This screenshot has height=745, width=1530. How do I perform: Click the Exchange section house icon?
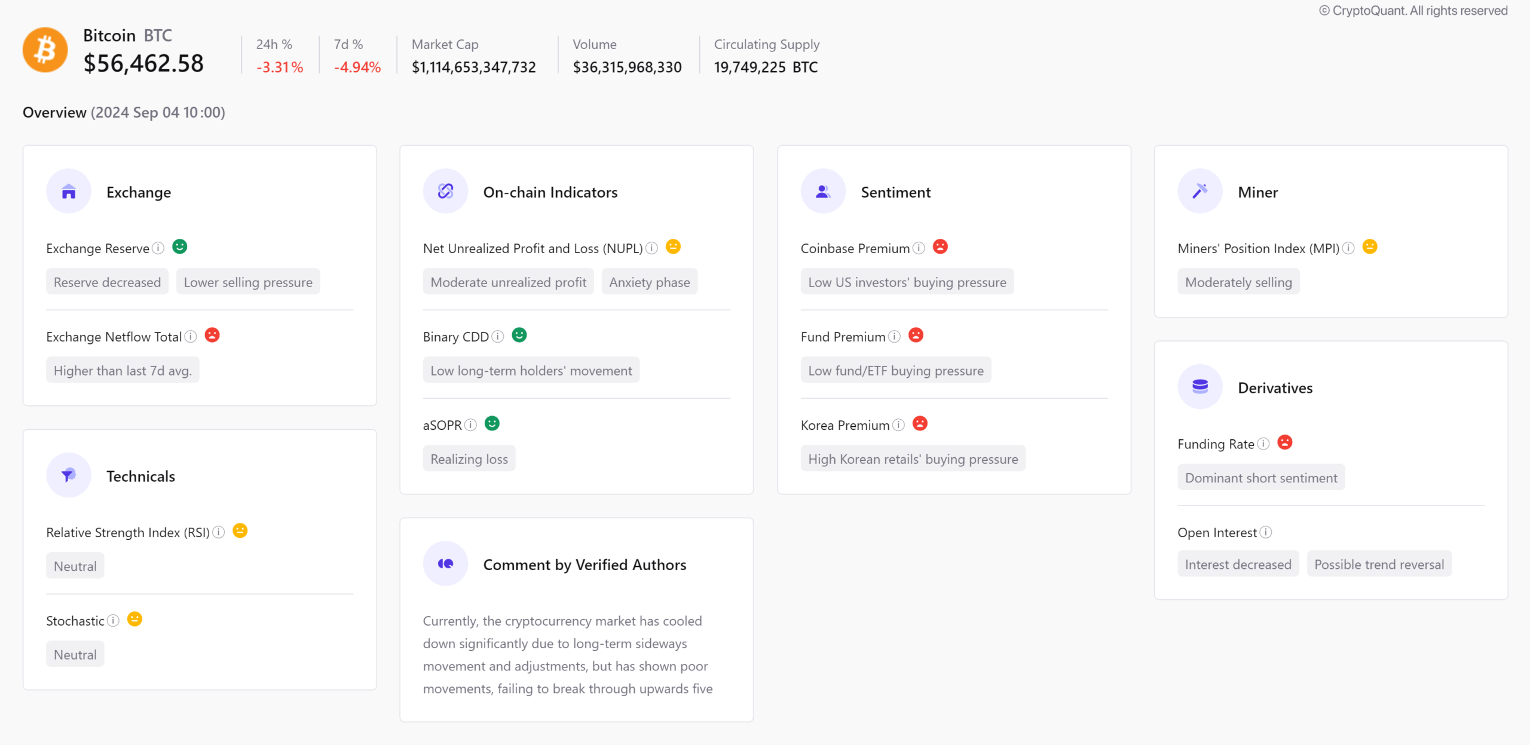69,191
